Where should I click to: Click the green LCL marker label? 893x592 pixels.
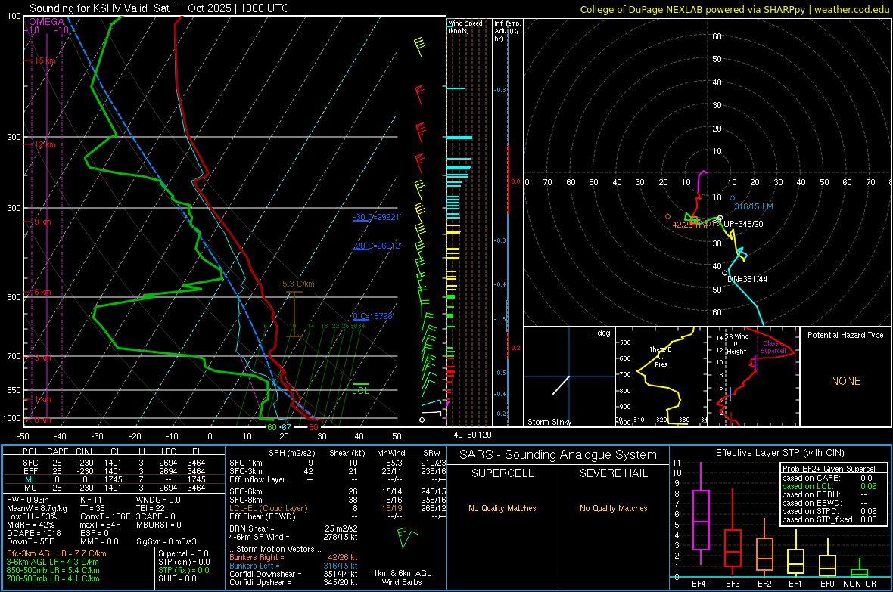pos(360,390)
